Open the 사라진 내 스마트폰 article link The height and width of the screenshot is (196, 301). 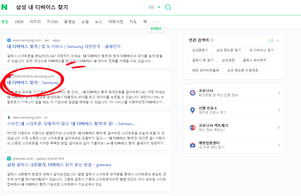tap(71, 124)
